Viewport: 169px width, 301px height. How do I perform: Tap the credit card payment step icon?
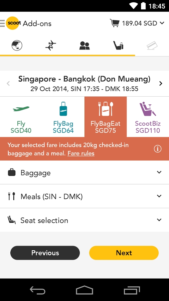click(152, 46)
